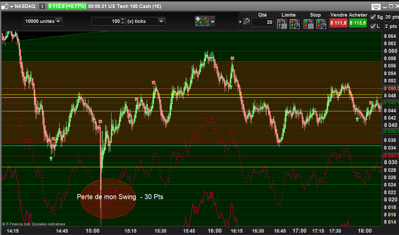The image size is (399, 235).
Task: Select the NASDAQ instrument name
Action: [x=25, y=6]
